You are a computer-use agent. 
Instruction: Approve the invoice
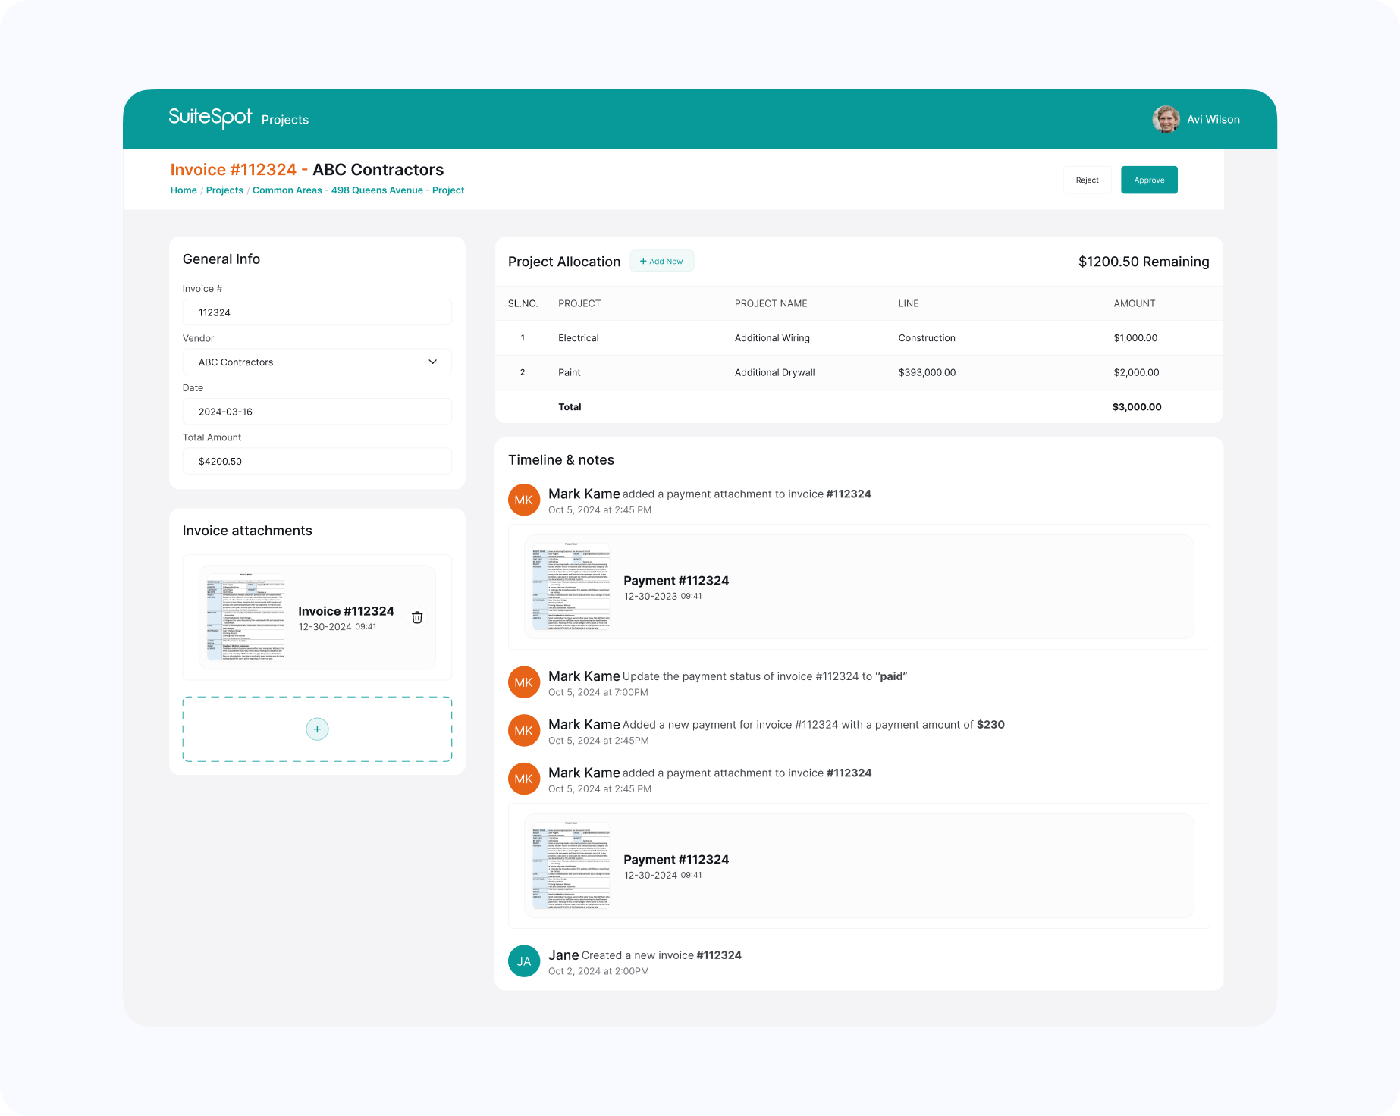(x=1148, y=180)
